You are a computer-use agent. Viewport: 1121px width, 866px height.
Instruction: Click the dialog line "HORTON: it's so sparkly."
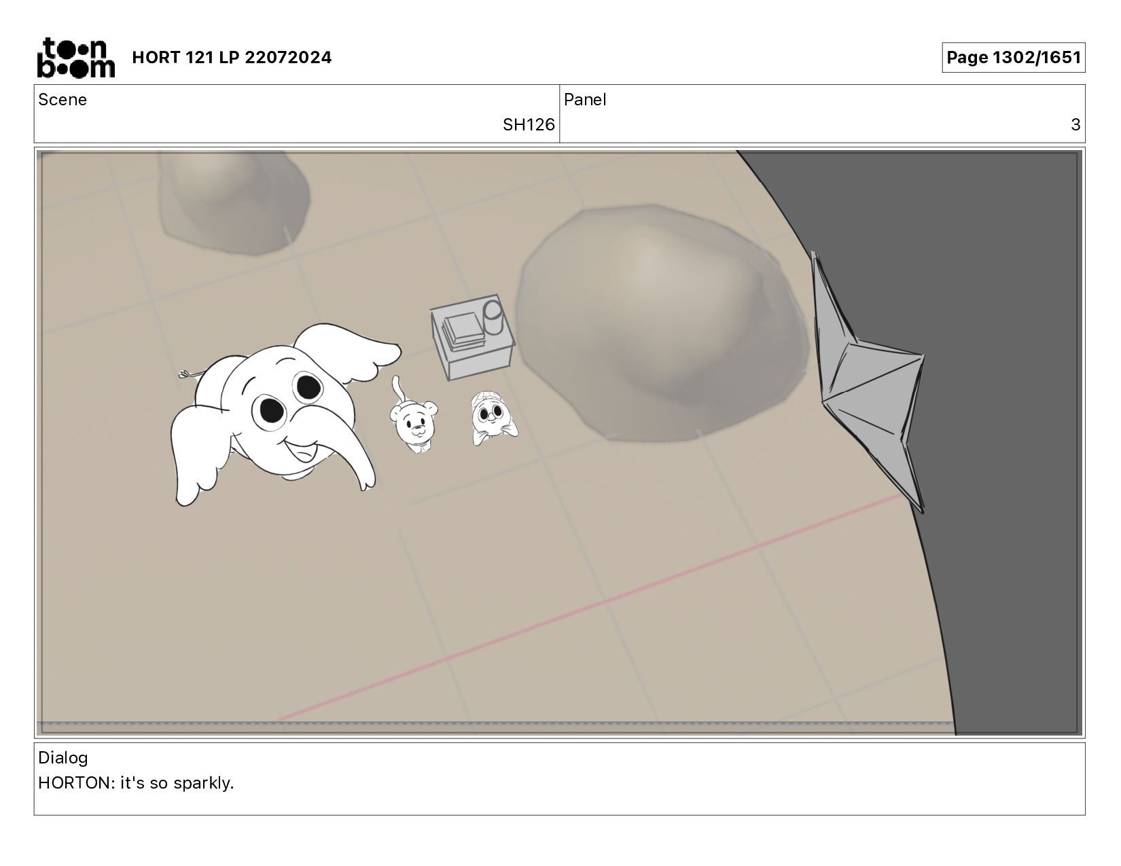(136, 783)
